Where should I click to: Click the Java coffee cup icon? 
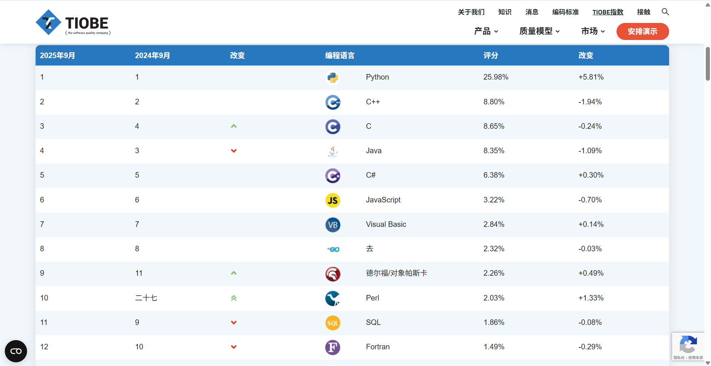point(333,151)
